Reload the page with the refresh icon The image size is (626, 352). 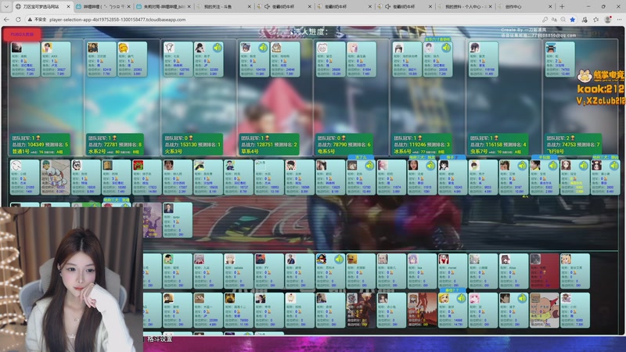[18, 19]
